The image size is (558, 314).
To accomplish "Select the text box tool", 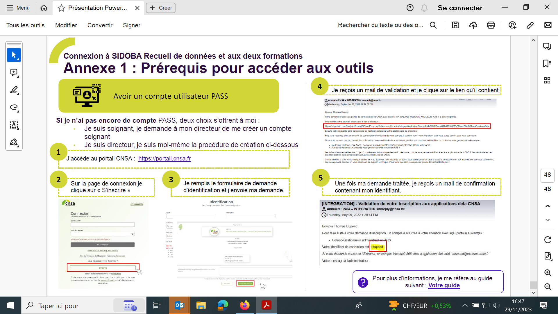I will coord(14,125).
